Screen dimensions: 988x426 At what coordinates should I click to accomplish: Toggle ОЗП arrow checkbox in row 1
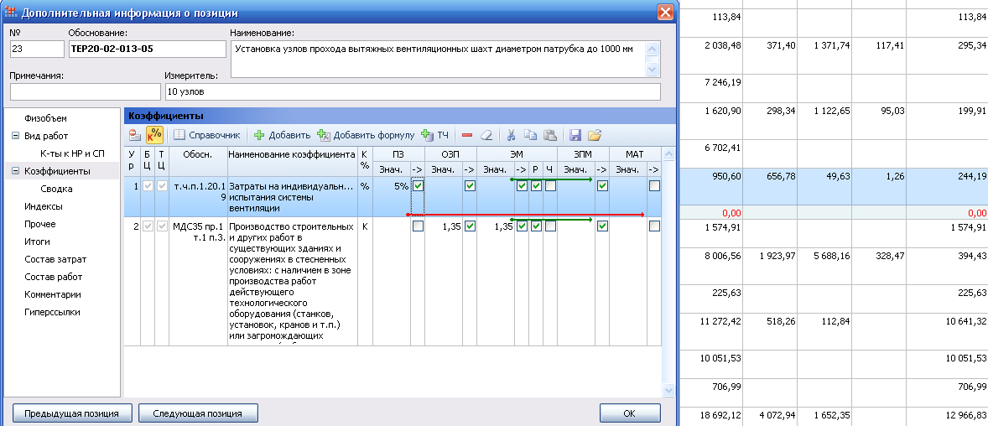(x=470, y=186)
